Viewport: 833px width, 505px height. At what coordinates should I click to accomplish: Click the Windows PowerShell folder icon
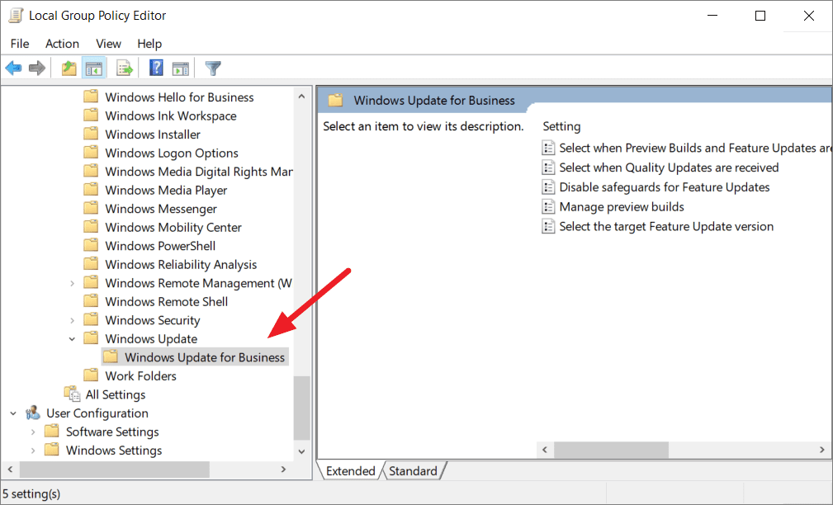91,245
